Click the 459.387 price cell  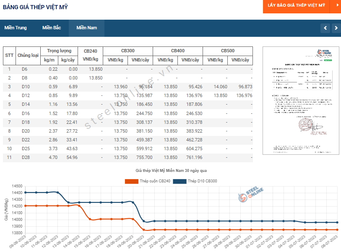144,140
